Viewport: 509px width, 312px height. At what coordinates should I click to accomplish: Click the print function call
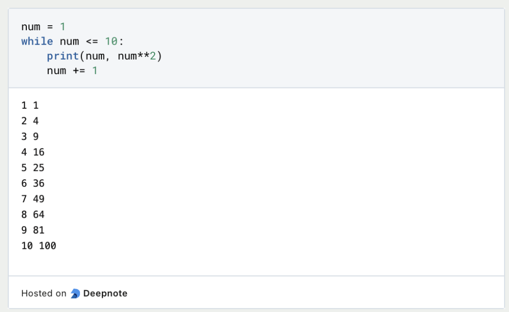pyautogui.click(x=63, y=56)
